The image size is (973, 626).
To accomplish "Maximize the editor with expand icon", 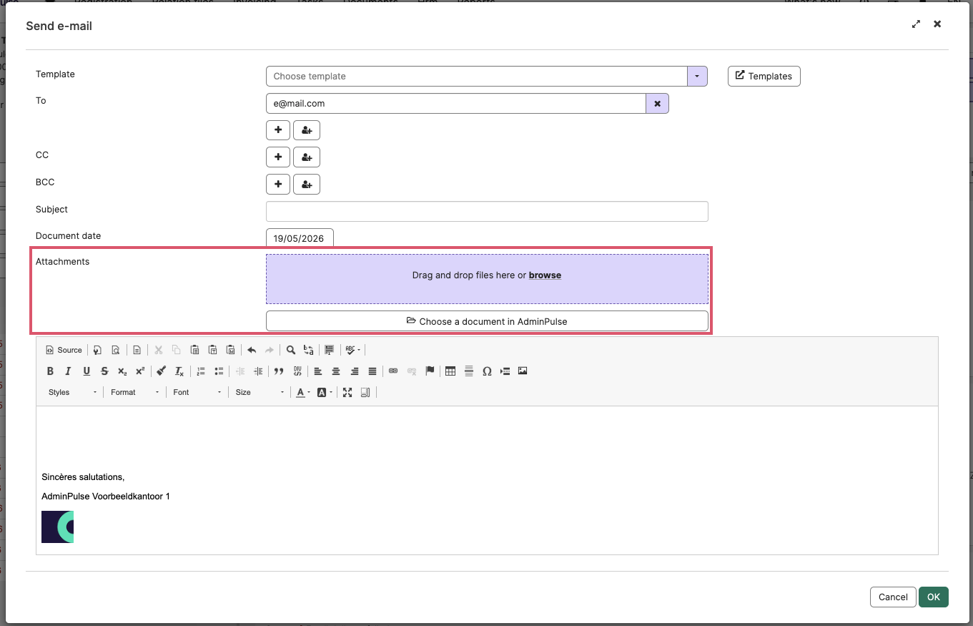I will 347,392.
